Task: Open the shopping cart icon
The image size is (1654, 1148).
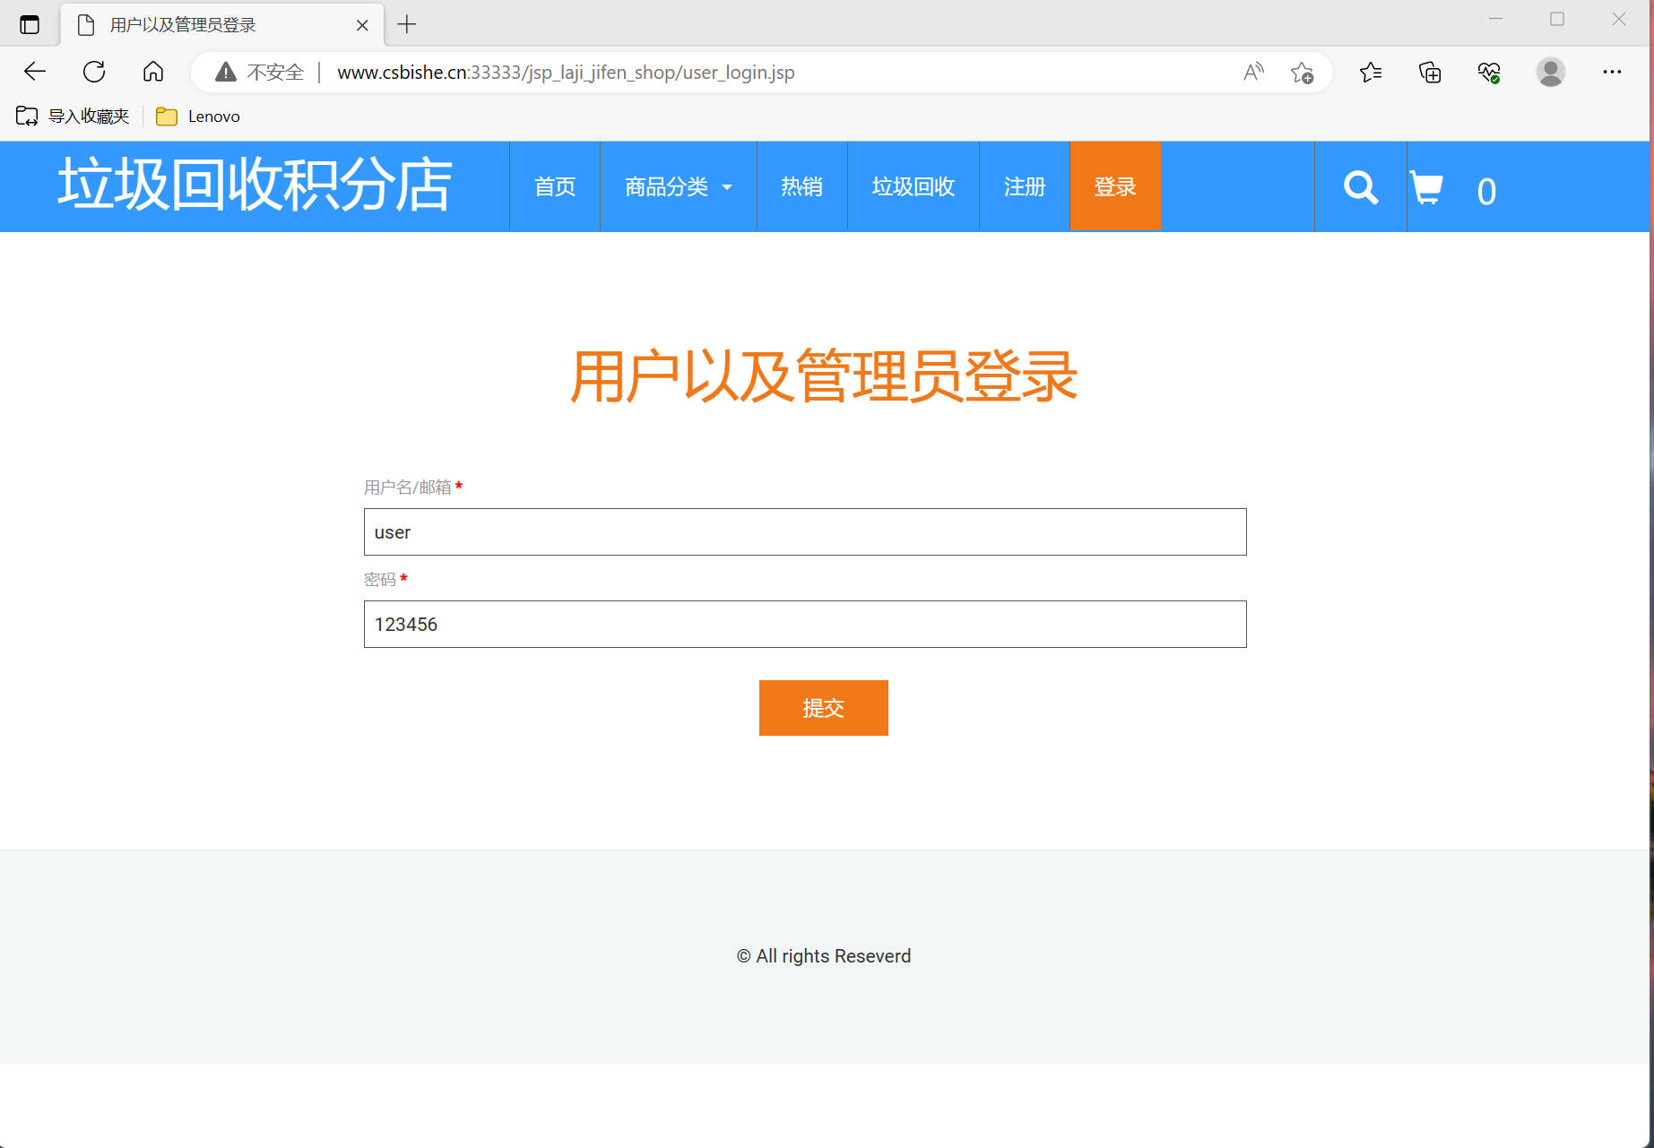Action: pos(1427,187)
